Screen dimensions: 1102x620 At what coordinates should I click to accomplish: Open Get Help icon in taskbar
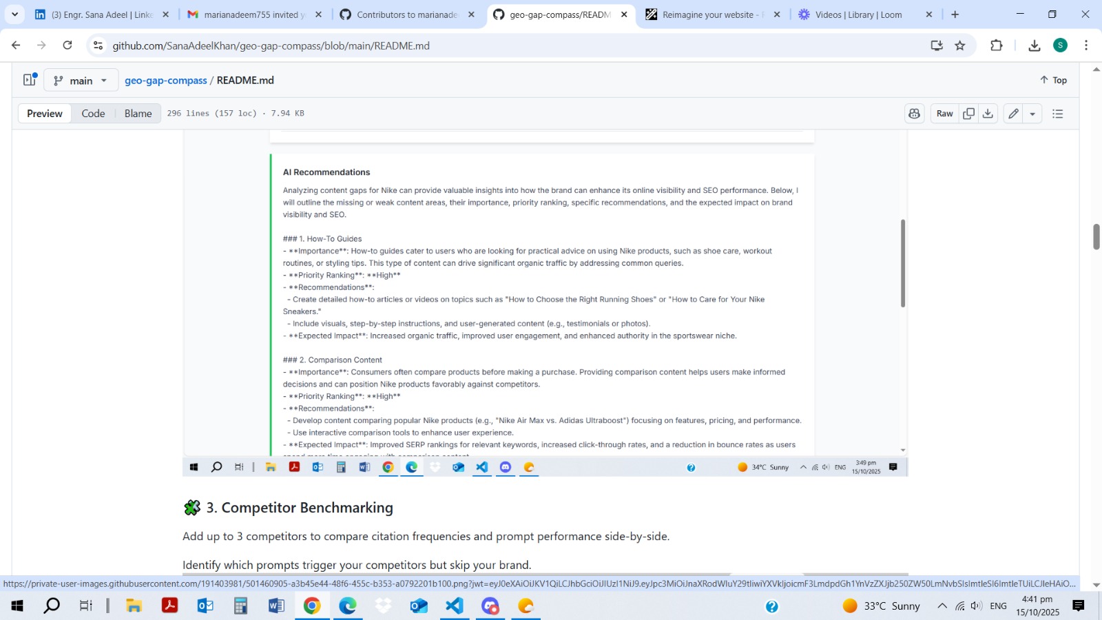coord(771,606)
